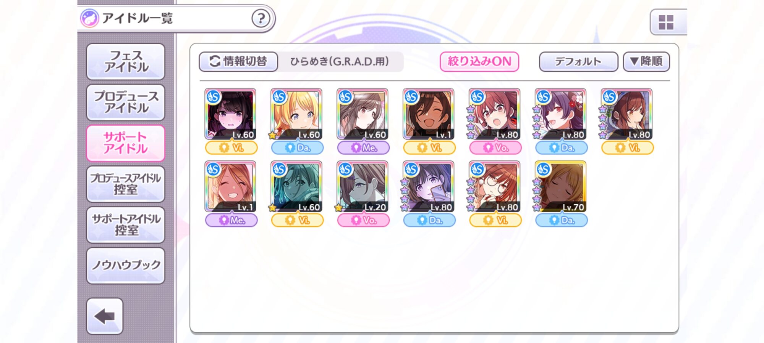Viewport: 764px width, 343px height.
Task: Open プロデュースアイドル控室 section
Action: click(x=126, y=184)
